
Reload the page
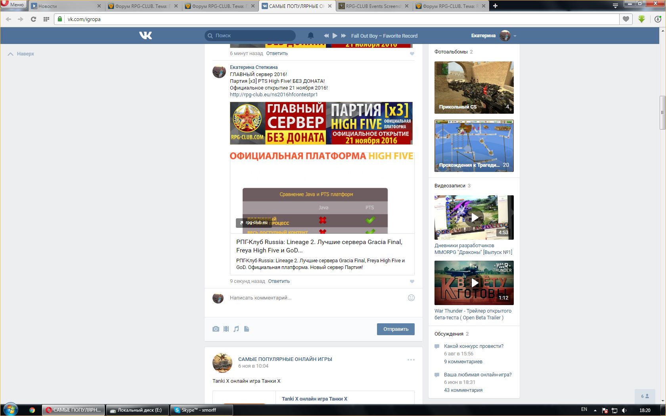point(33,19)
